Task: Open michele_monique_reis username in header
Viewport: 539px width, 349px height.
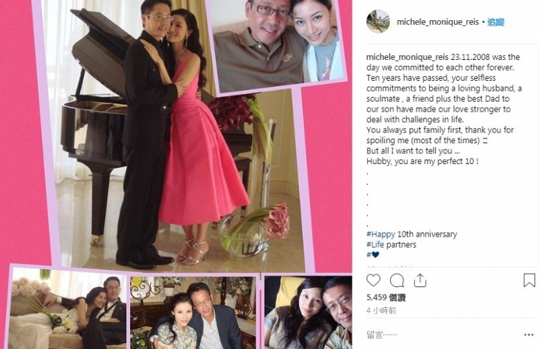Action: point(437,22)
